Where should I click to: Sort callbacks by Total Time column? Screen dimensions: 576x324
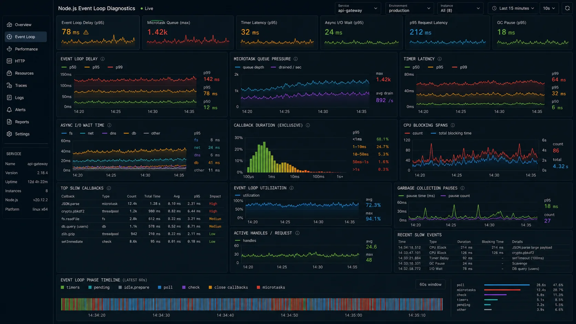pos(152,196)
